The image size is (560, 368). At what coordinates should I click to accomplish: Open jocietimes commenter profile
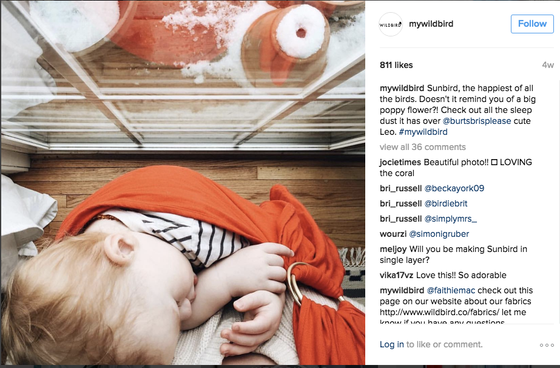point(400,162)
